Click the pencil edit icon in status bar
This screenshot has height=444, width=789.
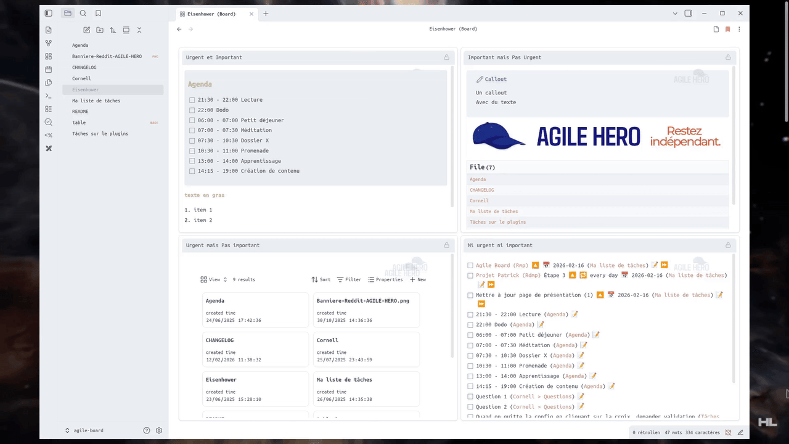[740, 432]
